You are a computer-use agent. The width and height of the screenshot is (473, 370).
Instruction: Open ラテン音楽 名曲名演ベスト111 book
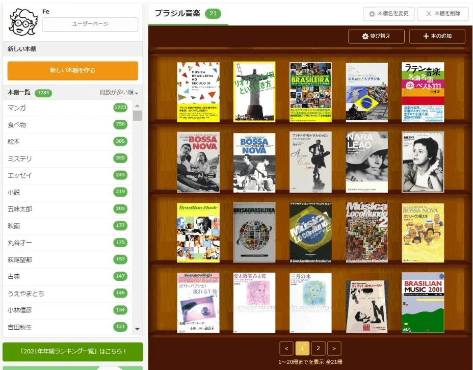423,92
